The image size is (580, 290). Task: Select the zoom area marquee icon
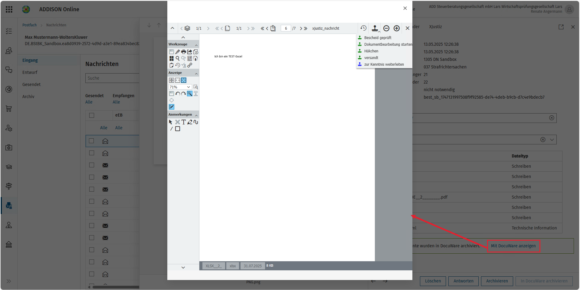point(196,87)
